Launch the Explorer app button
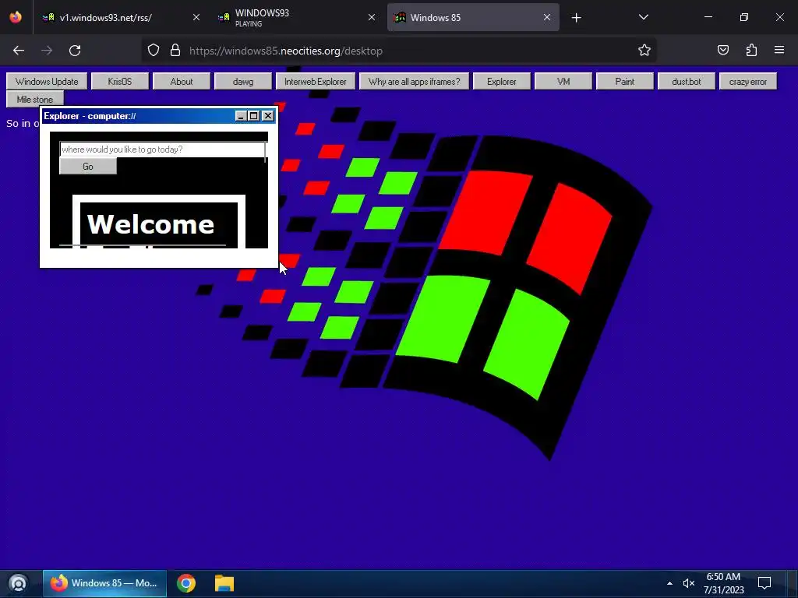Viewport: 798px width, 598px height. [501, 81]
